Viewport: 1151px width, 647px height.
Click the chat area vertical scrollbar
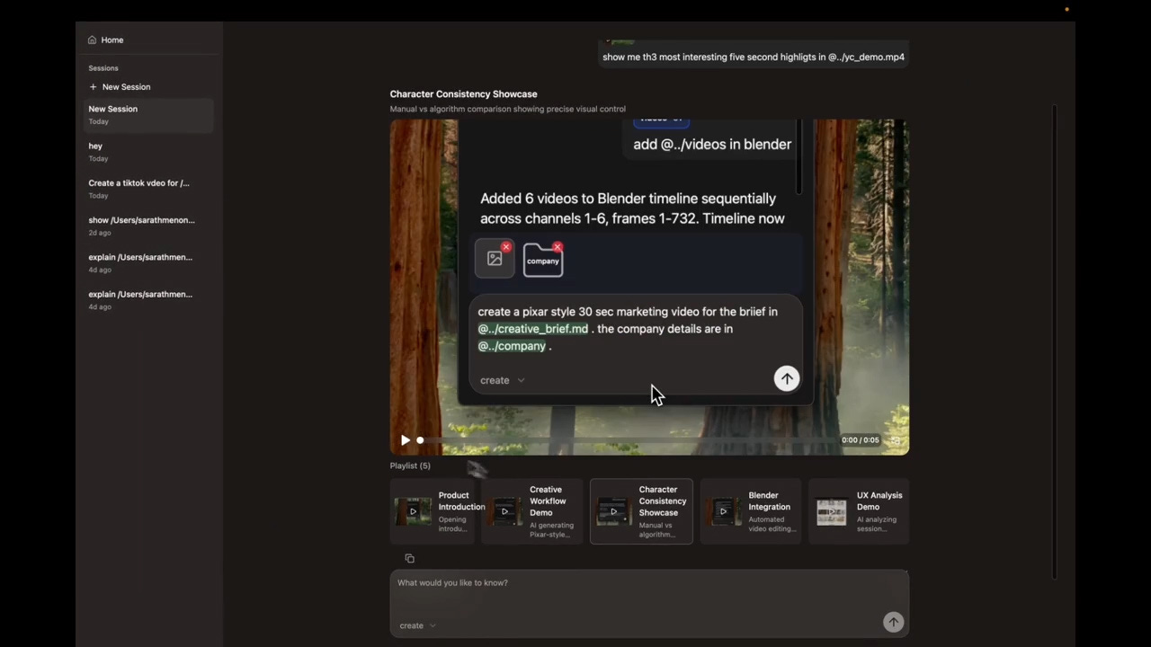(1054, 341)
